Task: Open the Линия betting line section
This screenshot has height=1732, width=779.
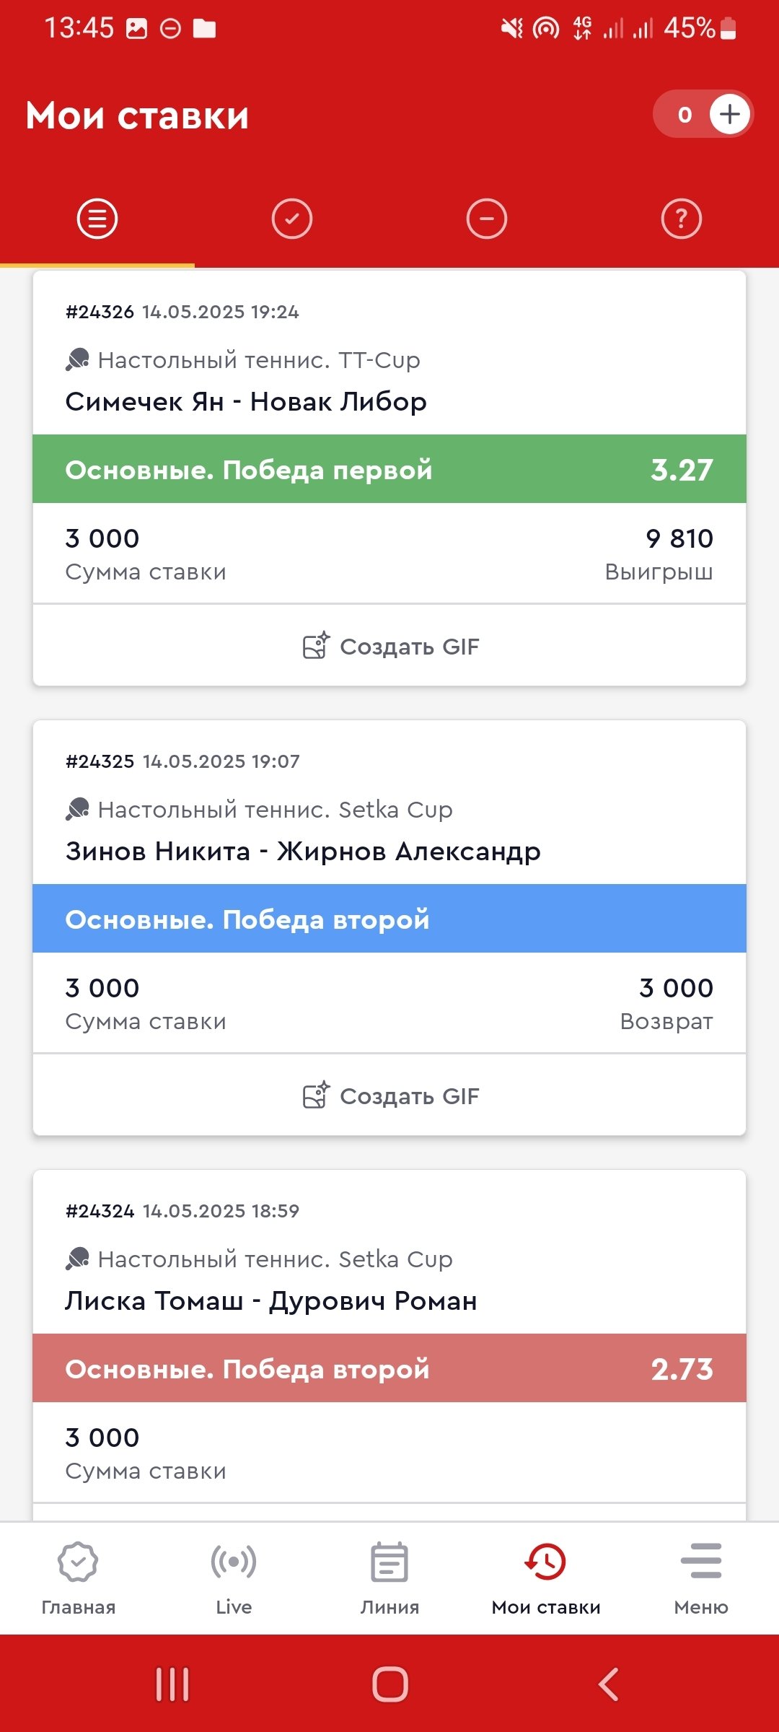Action: 389,1578
